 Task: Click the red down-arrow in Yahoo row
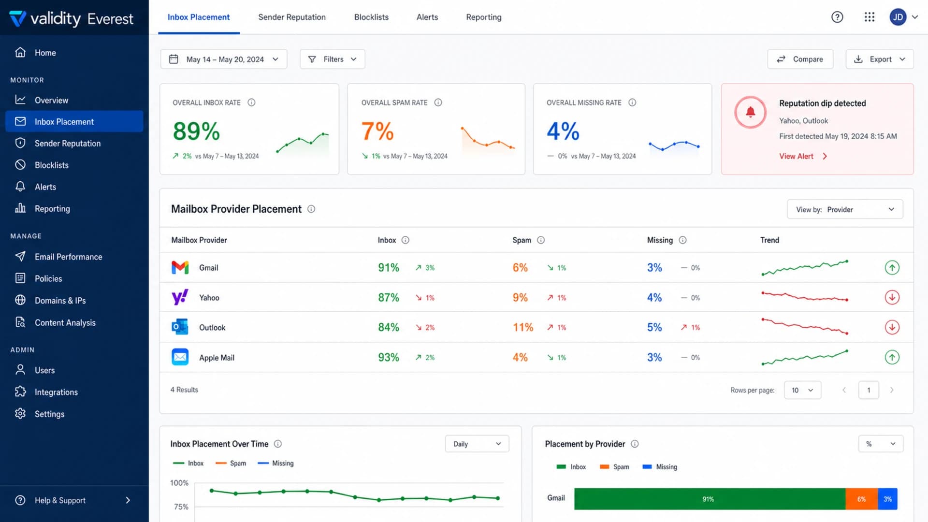tap(892, 297)
